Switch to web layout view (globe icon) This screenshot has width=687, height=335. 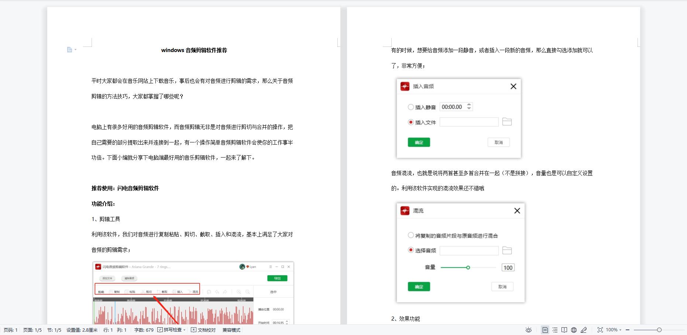click(x=574, y=329)
